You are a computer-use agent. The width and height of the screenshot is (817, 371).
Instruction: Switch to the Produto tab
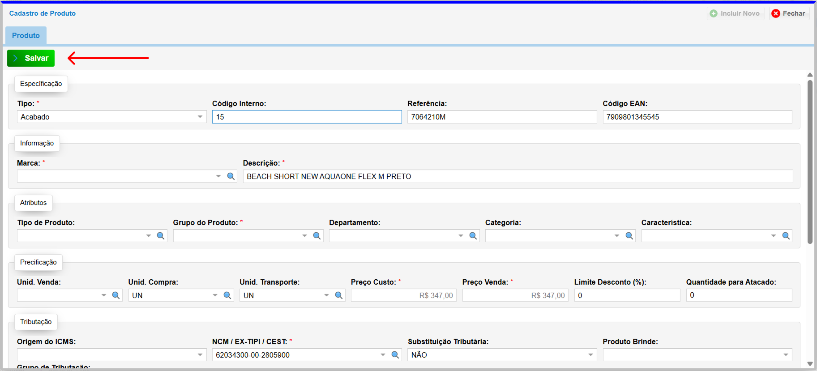[26, 35]
